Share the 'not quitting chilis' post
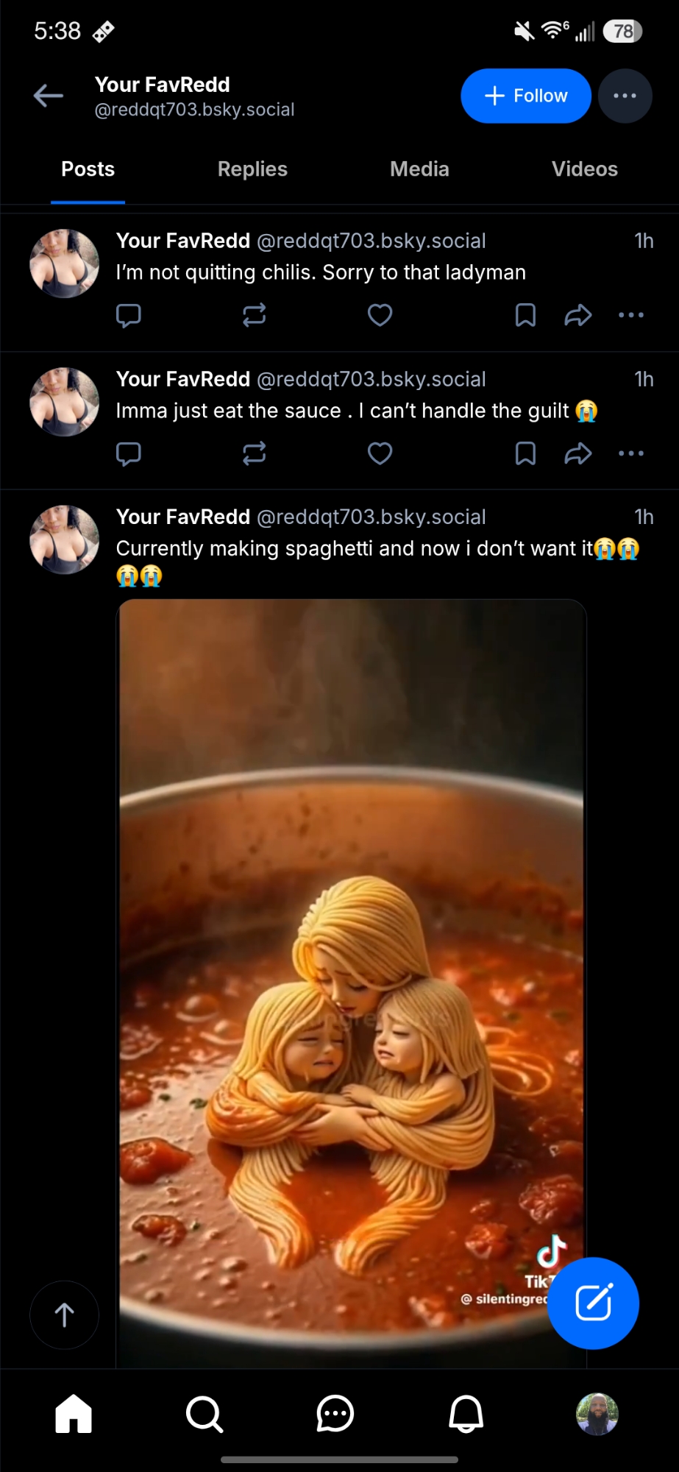The width and height of the screenshot is (679, 1472). tap(578, 315)
